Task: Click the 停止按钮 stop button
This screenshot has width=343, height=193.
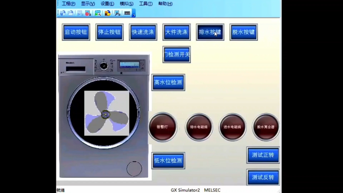Action: 110,32
